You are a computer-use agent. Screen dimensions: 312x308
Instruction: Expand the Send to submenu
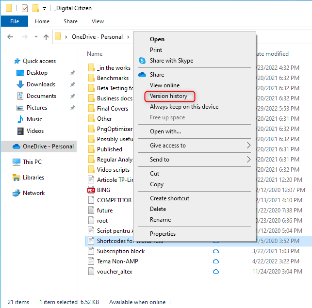[195, 160]
